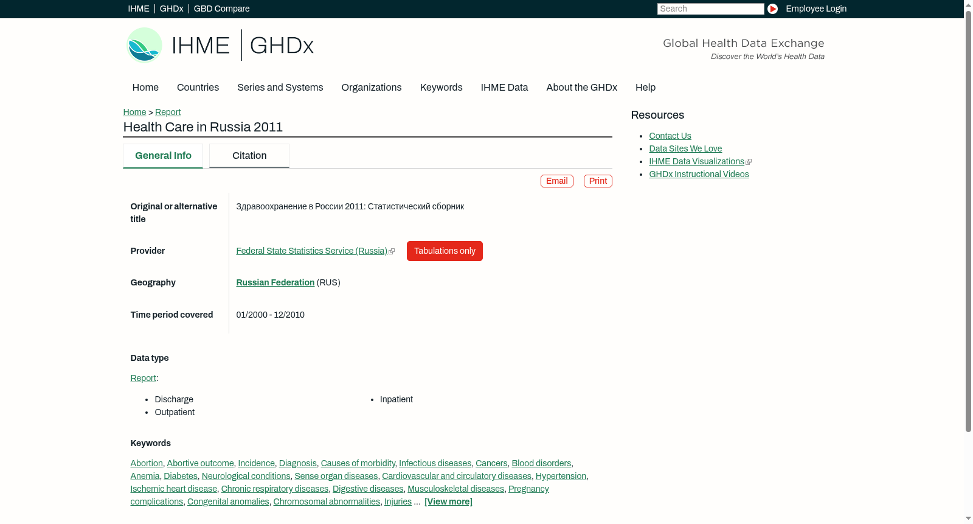Open the Diabetes keyword link
This screenshot has height=524, width=973.
pyautogui.click(x=181, y=476)
